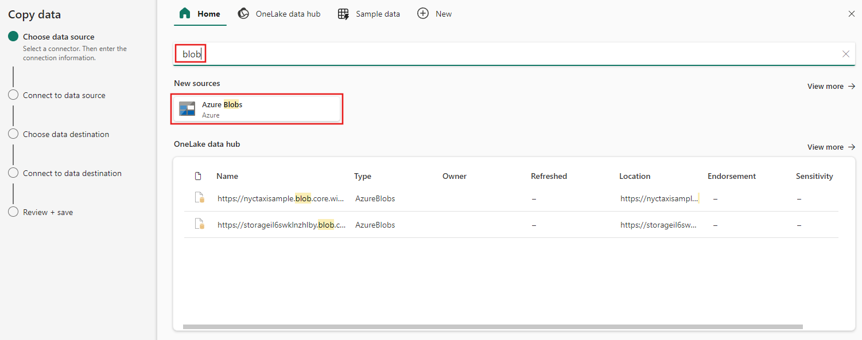This screenshot has width=862, height=340.
Task: Select the nyctaxisample blob connection name
Action: point(281,199)
